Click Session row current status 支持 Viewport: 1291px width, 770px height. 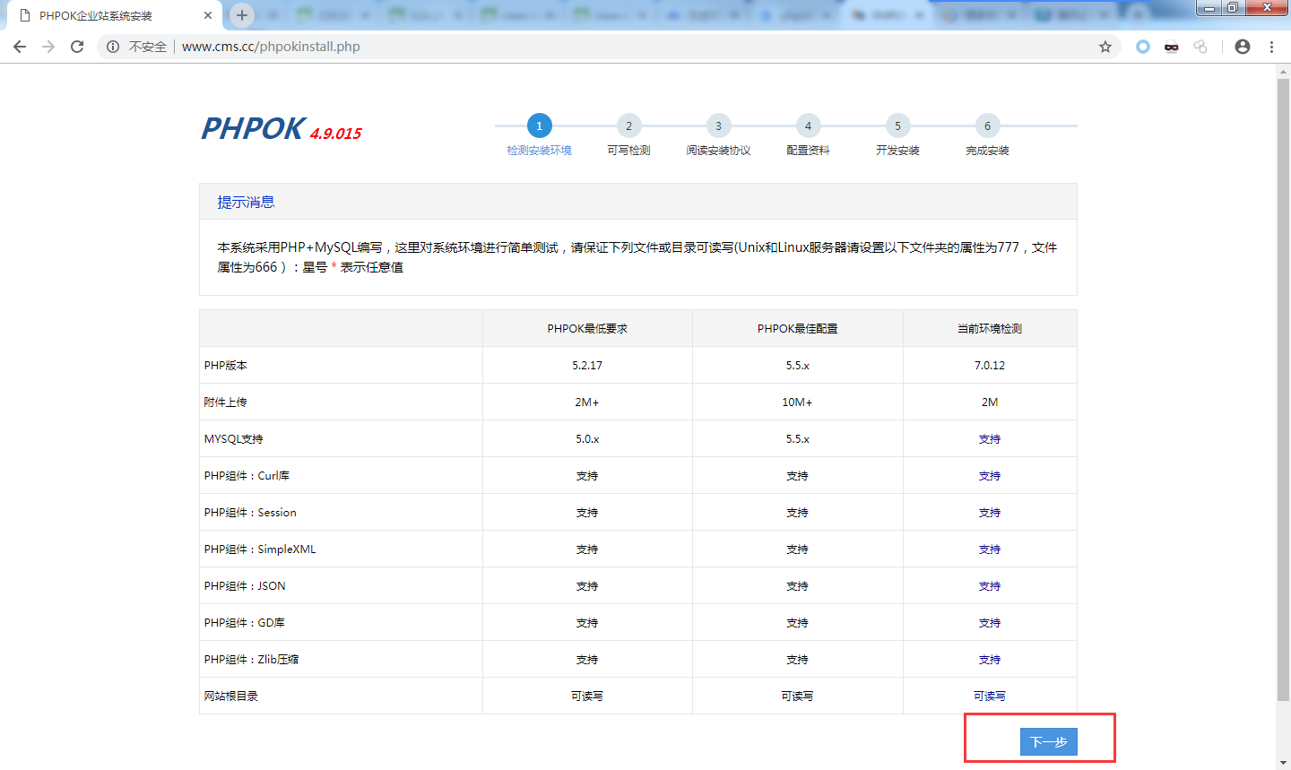tap(990, 513)
